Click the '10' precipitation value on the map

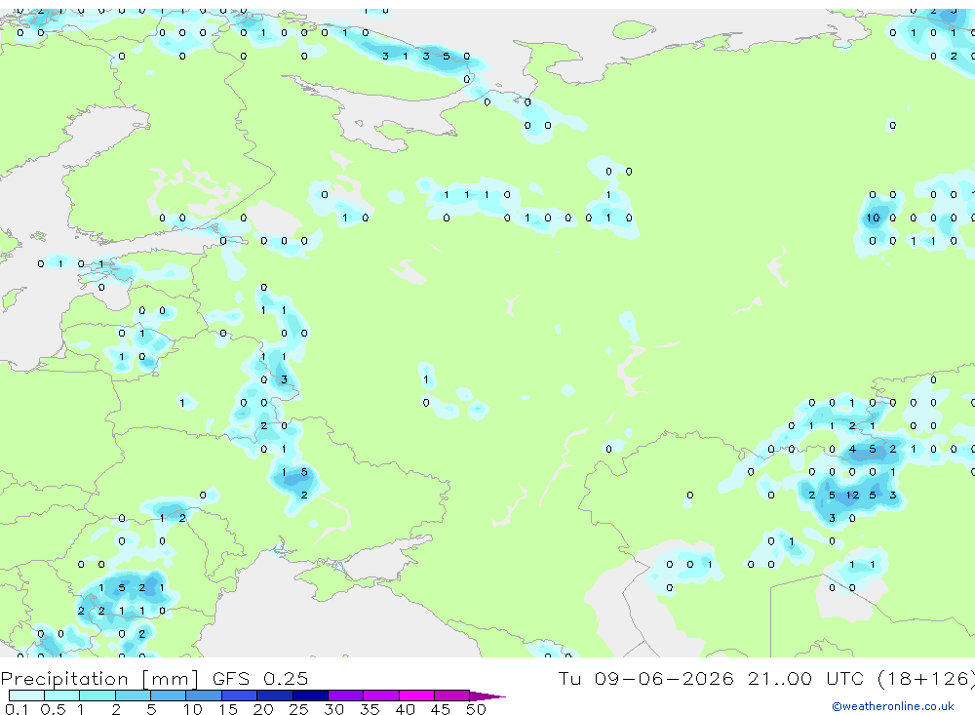(873, 218)
